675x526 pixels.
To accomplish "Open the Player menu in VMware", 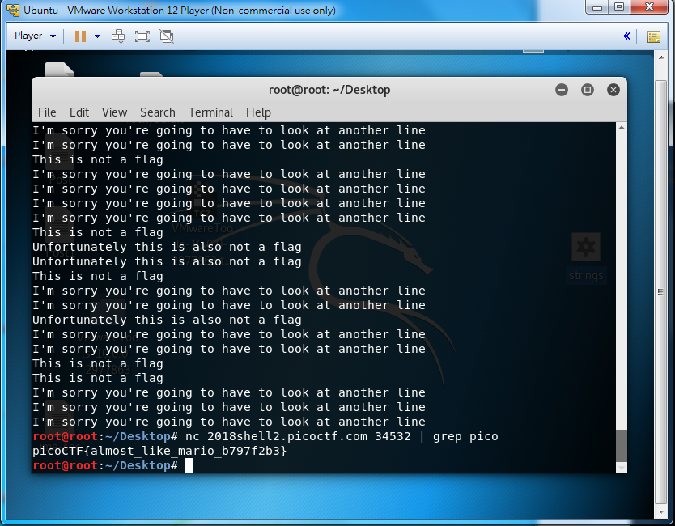I will click(35, 36).
